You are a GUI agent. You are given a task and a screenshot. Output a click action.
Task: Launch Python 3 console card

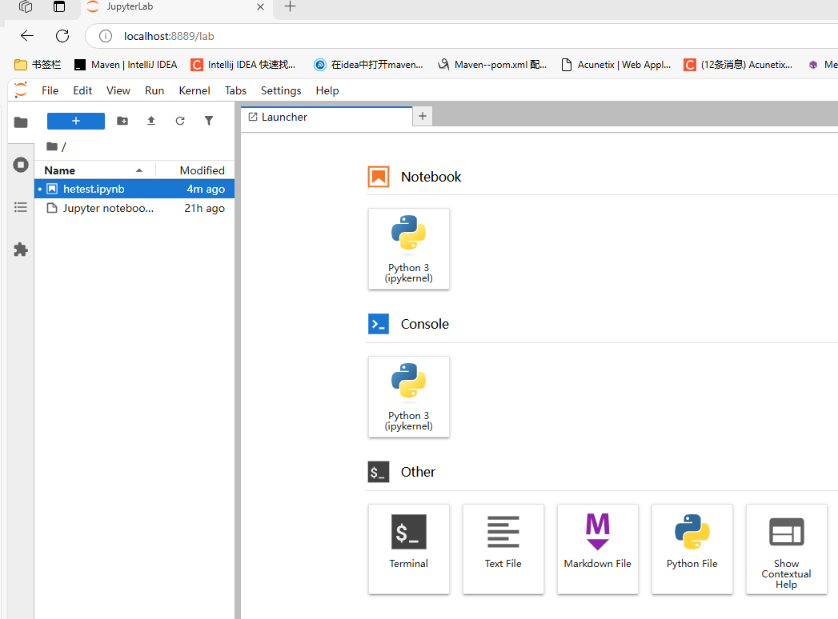coord(409,397)
